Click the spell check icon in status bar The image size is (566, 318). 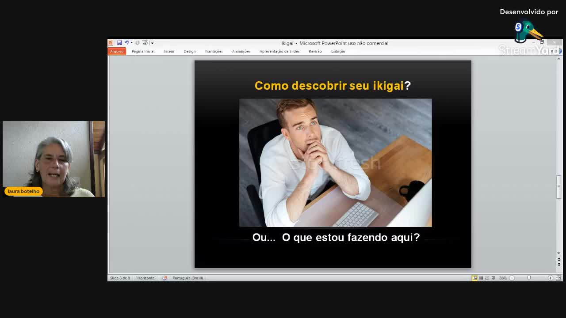164,278
